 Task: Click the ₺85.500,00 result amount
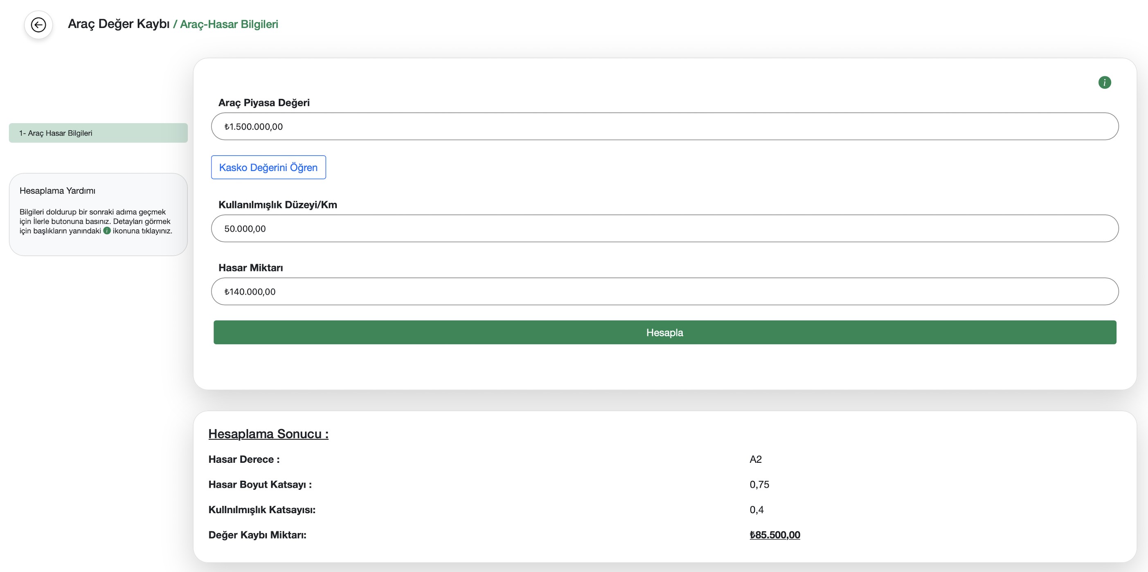pyautogui.click(x=774, y=534)
